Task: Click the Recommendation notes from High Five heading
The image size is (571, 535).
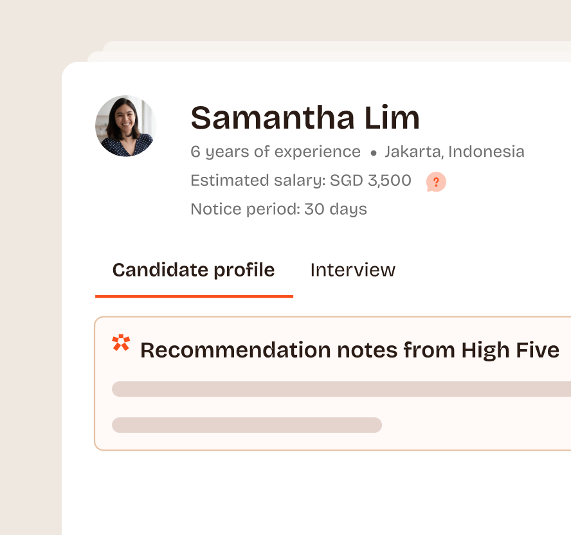Action: click(x=349, y=350)
